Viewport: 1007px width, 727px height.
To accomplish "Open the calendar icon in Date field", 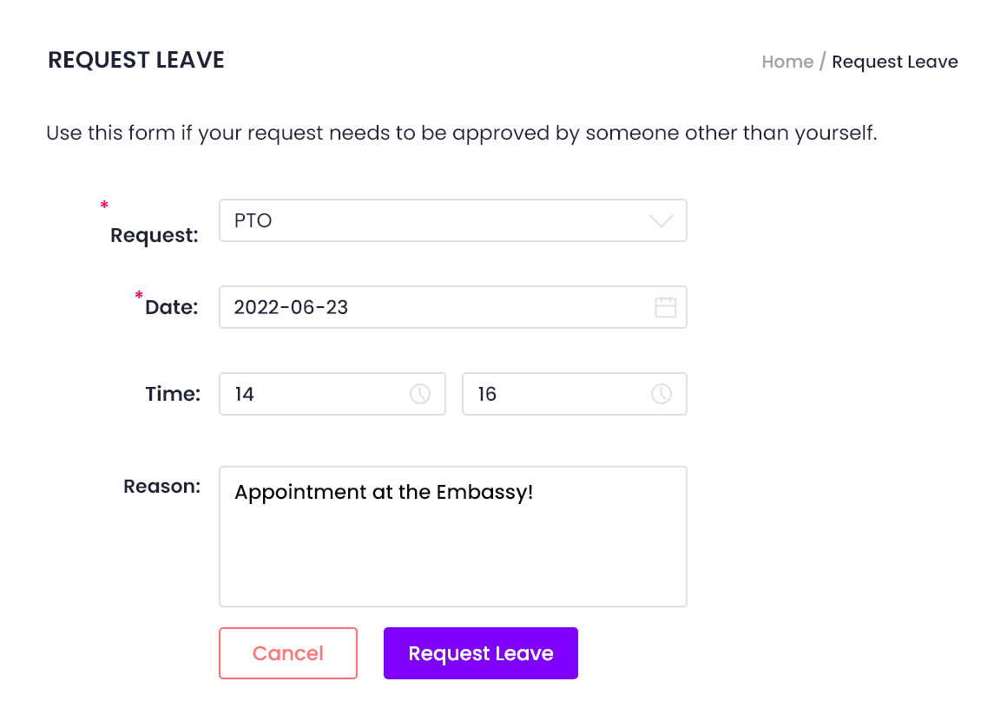I will 665,307.
